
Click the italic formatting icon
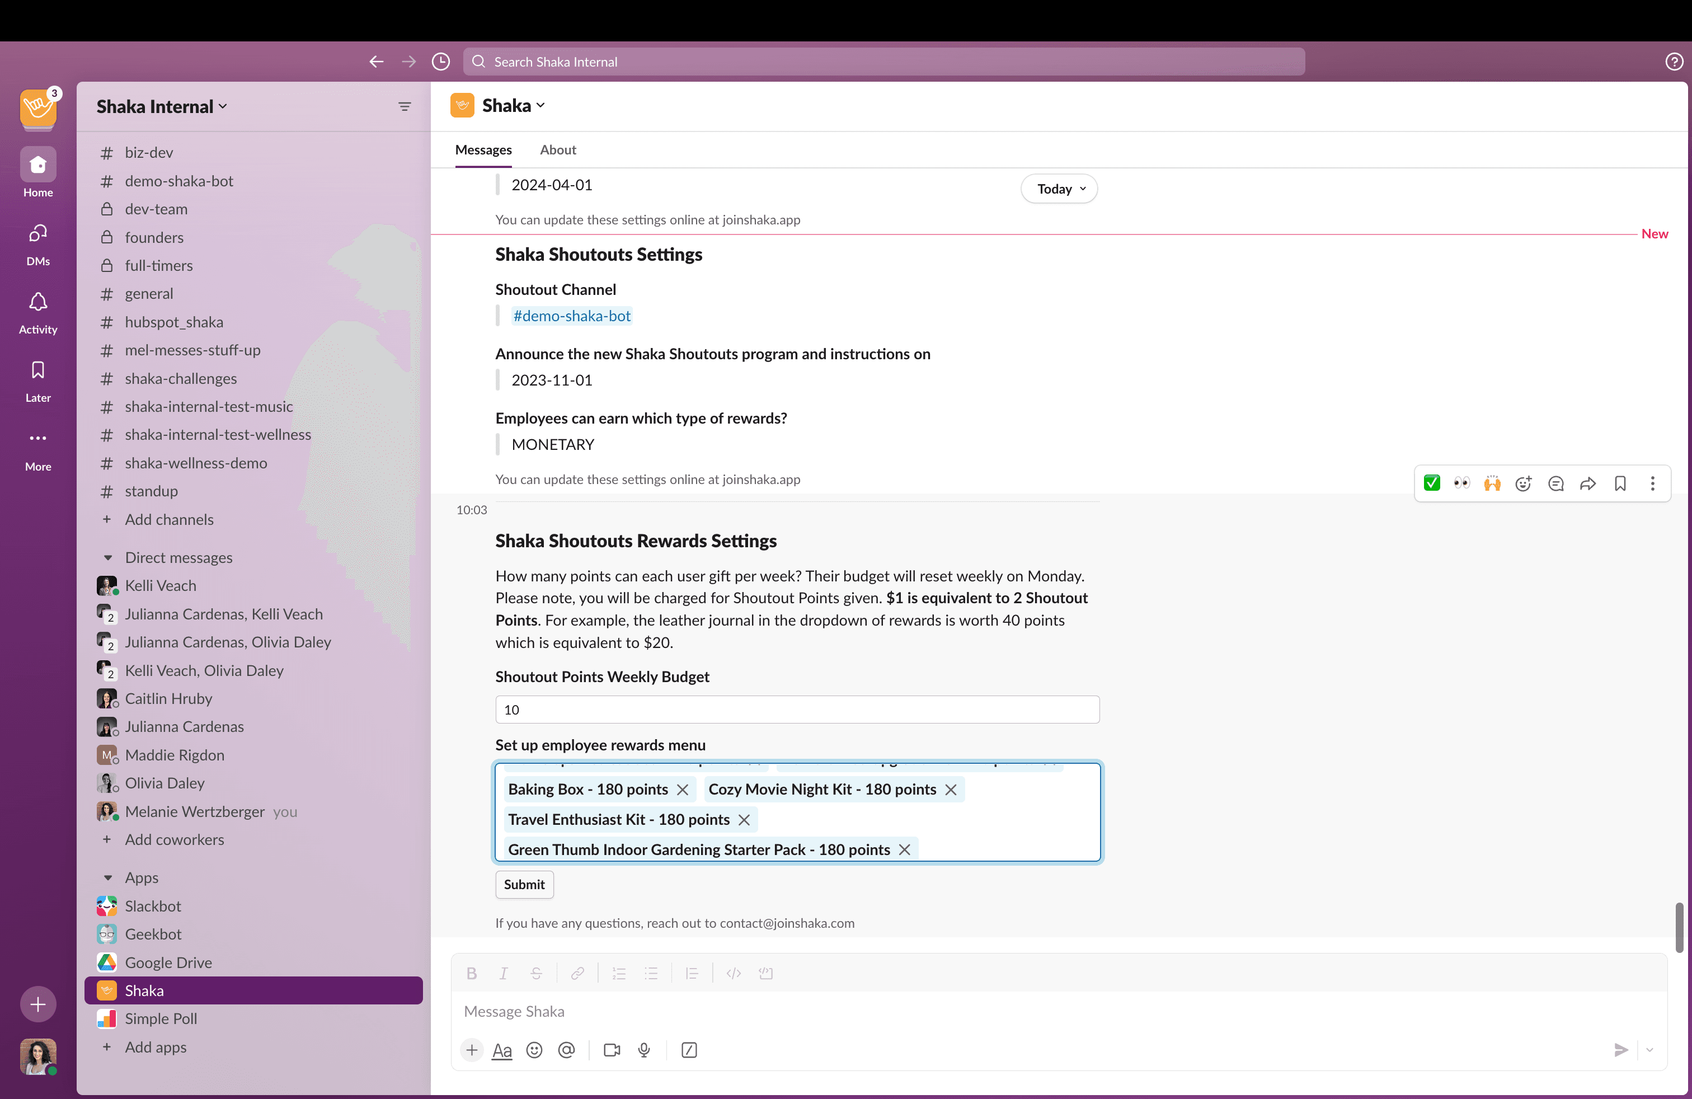(503, 973)
